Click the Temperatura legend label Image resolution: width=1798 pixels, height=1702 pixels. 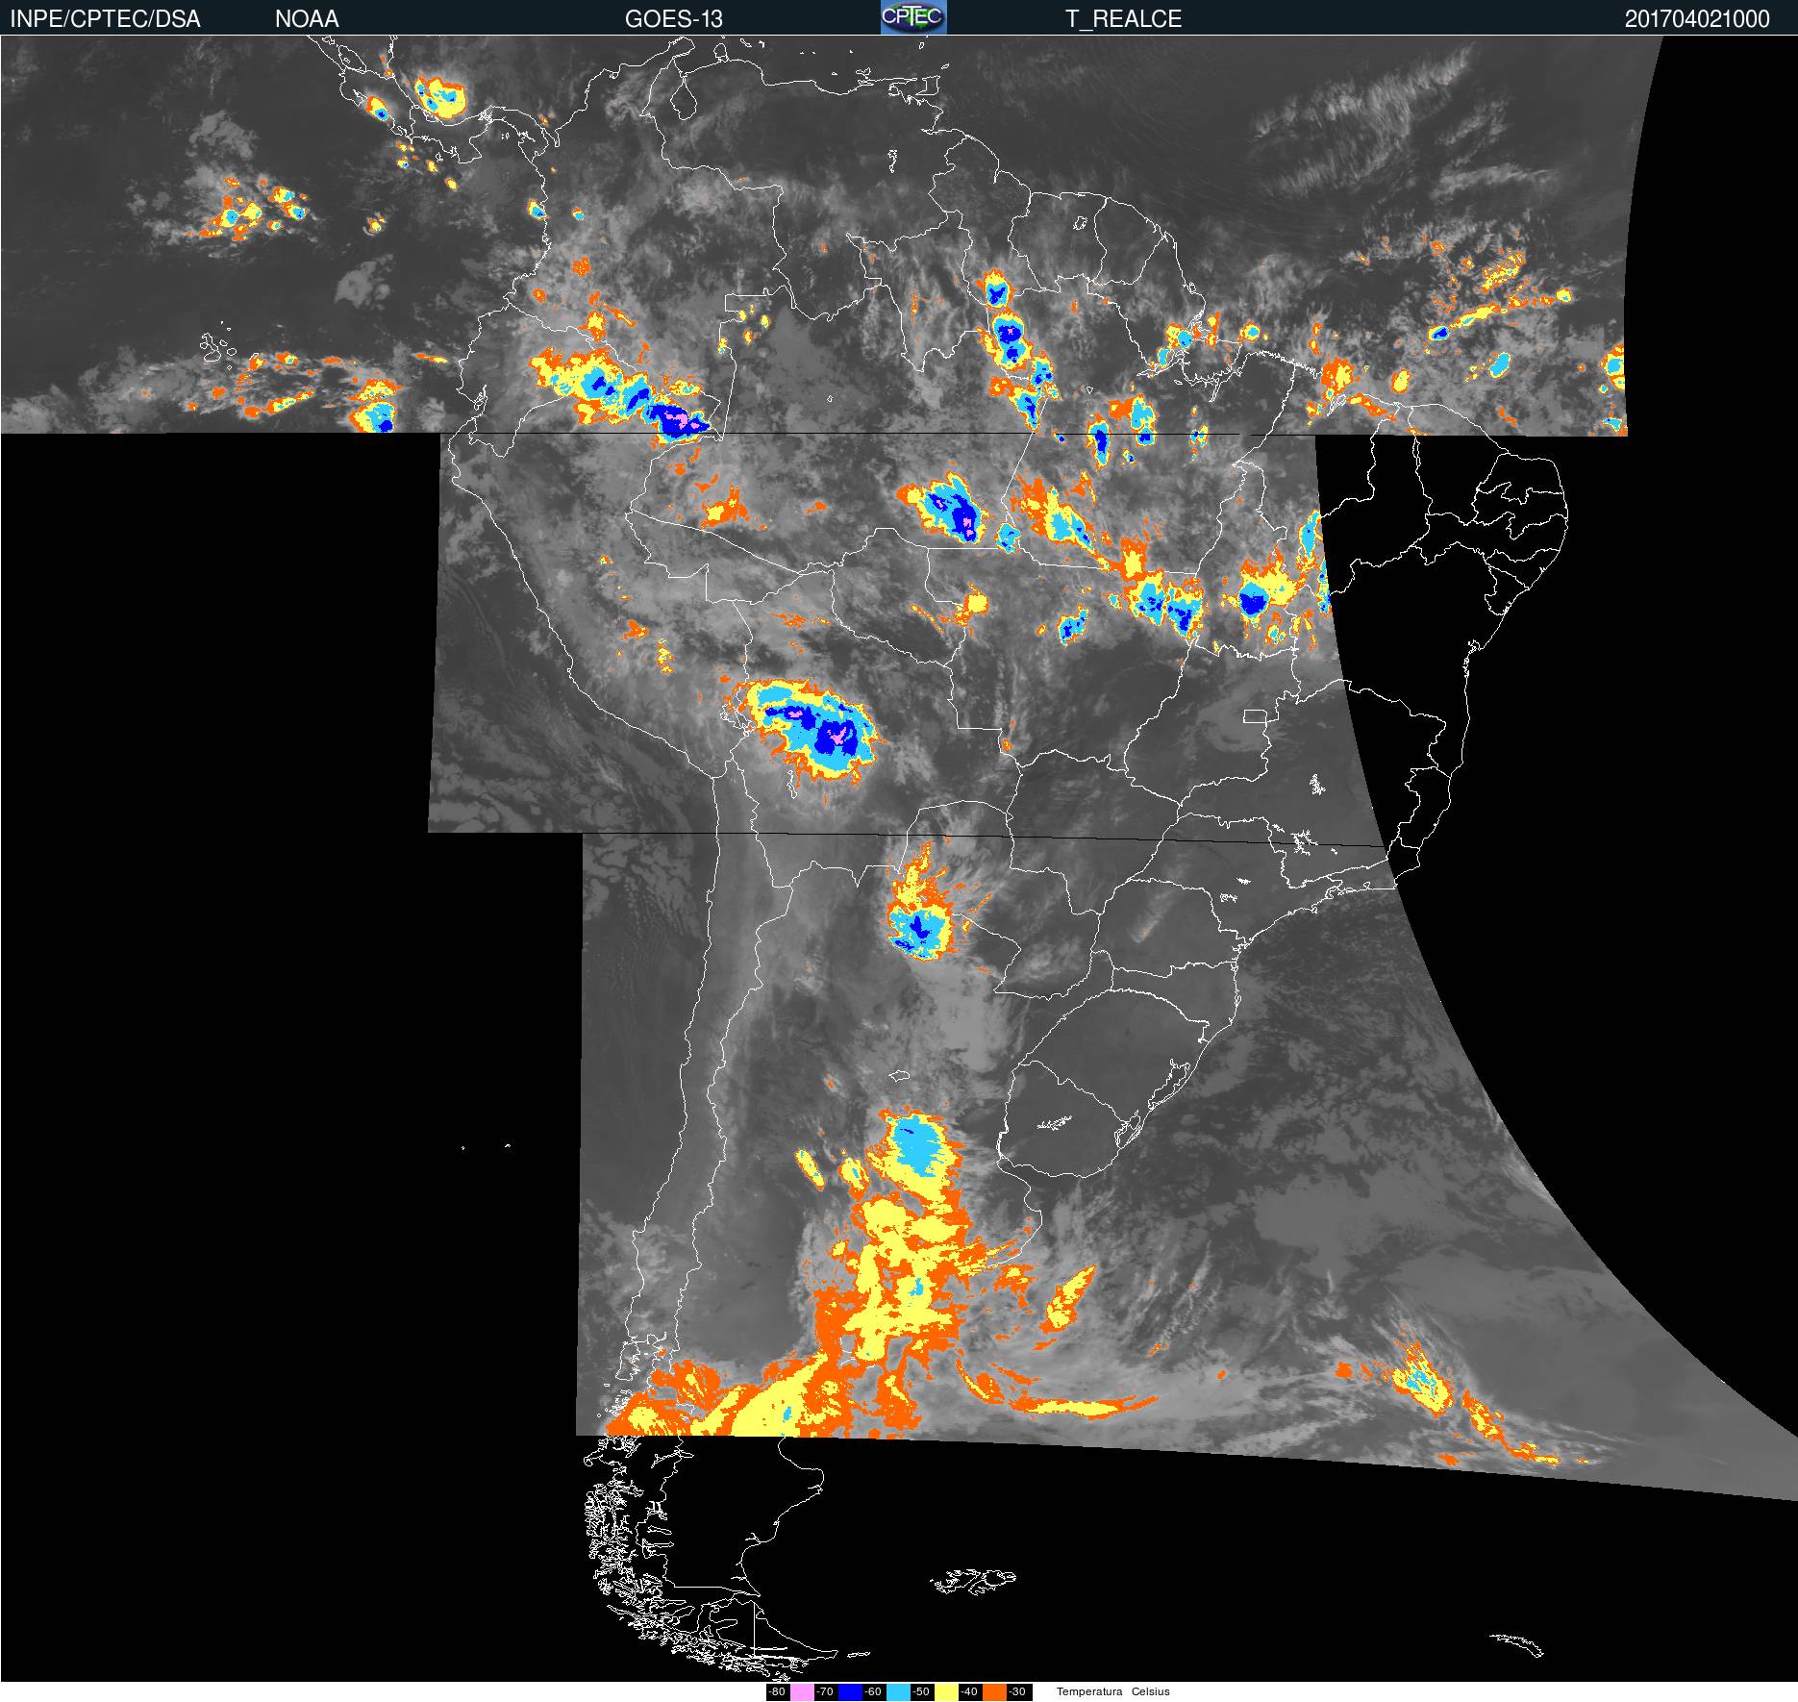[1089, 1691]
